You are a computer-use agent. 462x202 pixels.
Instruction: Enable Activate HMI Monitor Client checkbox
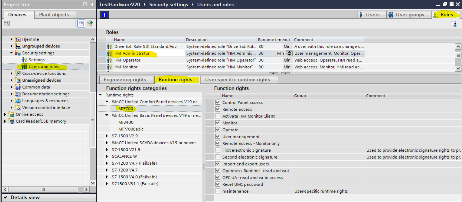pyautogui.click(x=218, y=116)
